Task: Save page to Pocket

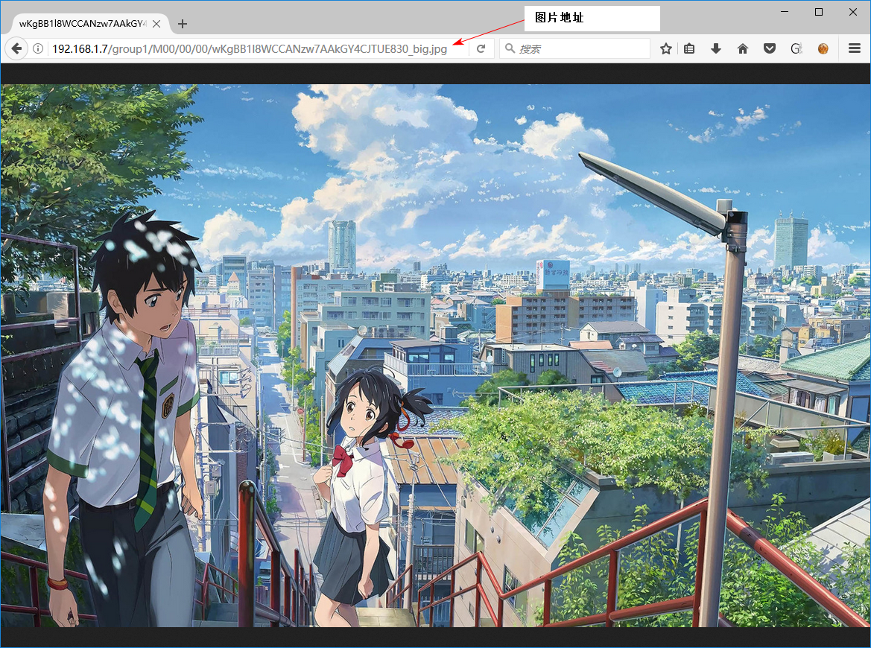Action: click(770, 49)
